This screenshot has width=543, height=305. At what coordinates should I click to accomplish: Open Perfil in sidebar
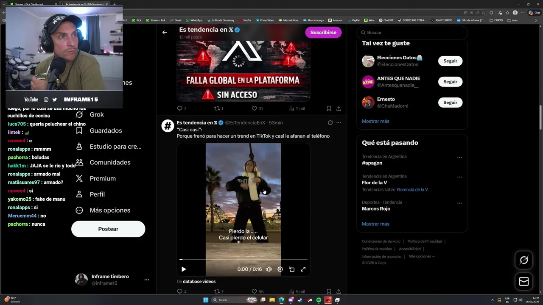click(90, 194)
